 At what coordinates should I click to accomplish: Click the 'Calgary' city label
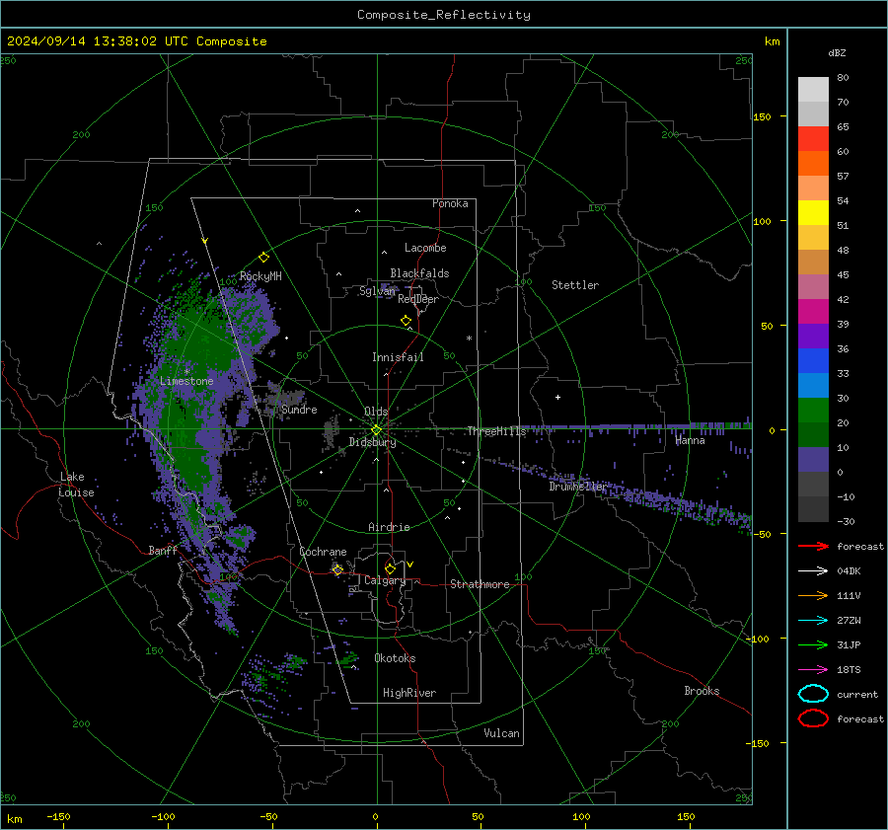point(385,580)
